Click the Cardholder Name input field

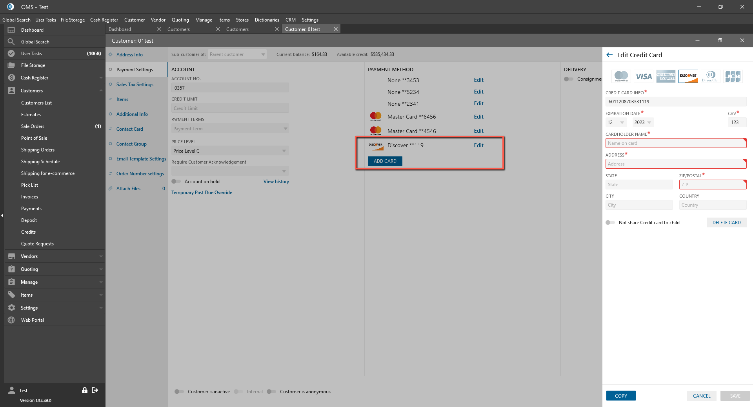click(676, 143)
